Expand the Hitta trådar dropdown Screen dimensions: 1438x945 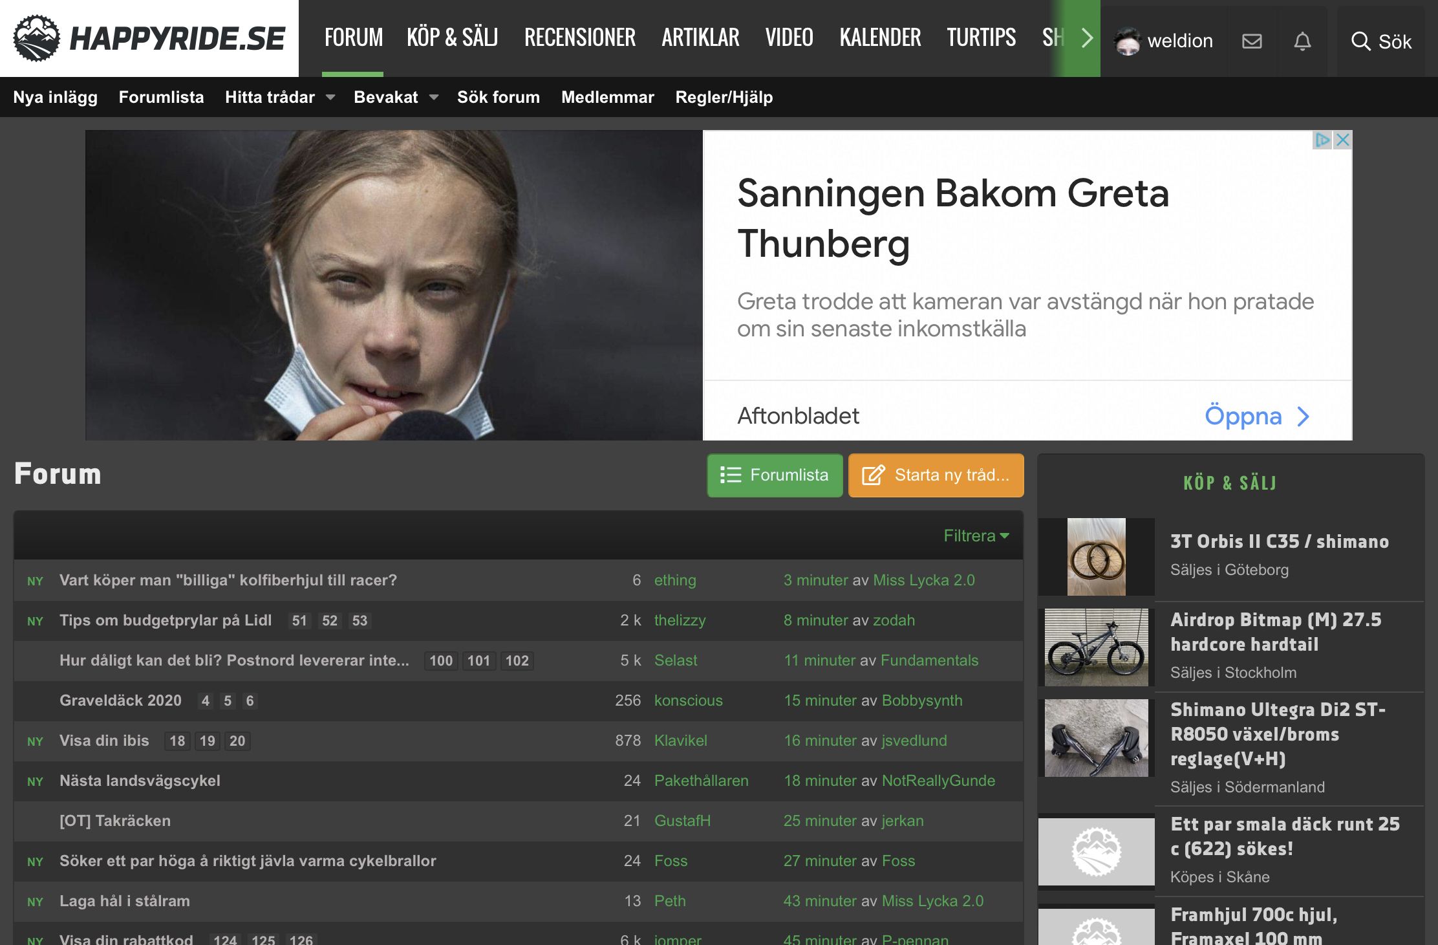pyautogui.click(x=330, y=98)
